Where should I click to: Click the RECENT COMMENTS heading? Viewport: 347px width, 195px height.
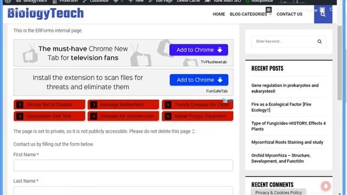[272, 185]
